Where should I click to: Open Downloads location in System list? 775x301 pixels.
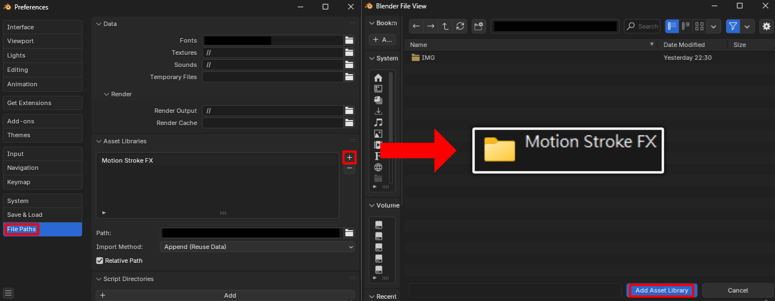point(378,111)
